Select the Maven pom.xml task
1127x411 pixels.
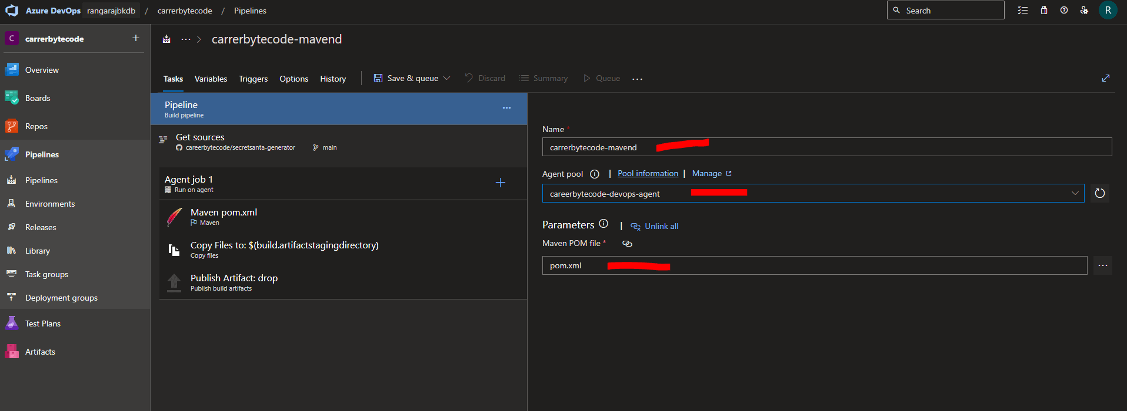tap(343, 217)
